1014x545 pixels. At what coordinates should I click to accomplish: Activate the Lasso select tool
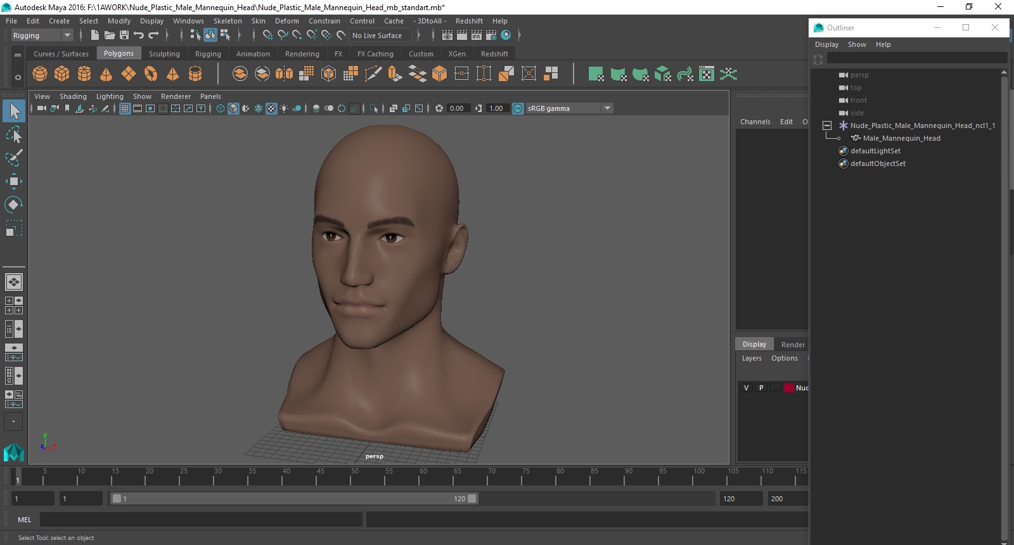[x=14, y=134]
